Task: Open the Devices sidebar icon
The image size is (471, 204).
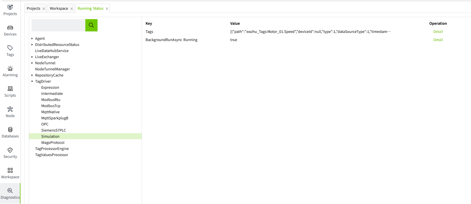Action: coord(10,28)
